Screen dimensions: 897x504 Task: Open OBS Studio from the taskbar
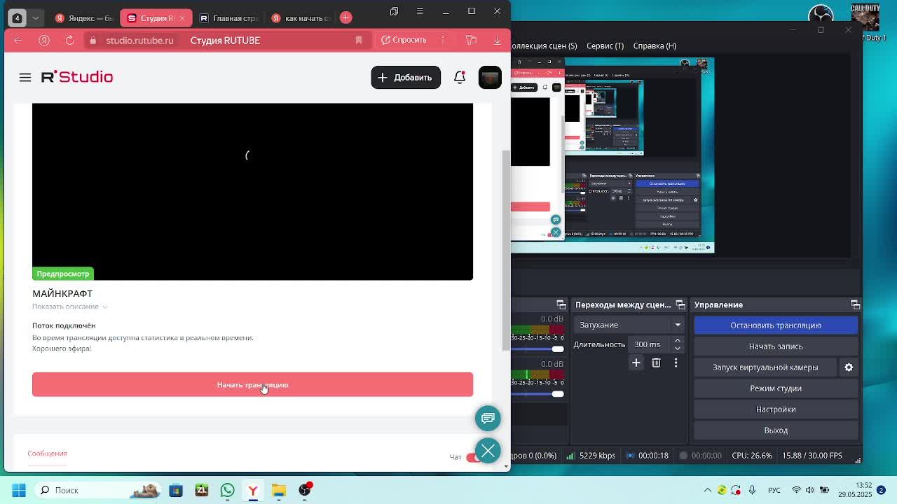coord(305,490)
